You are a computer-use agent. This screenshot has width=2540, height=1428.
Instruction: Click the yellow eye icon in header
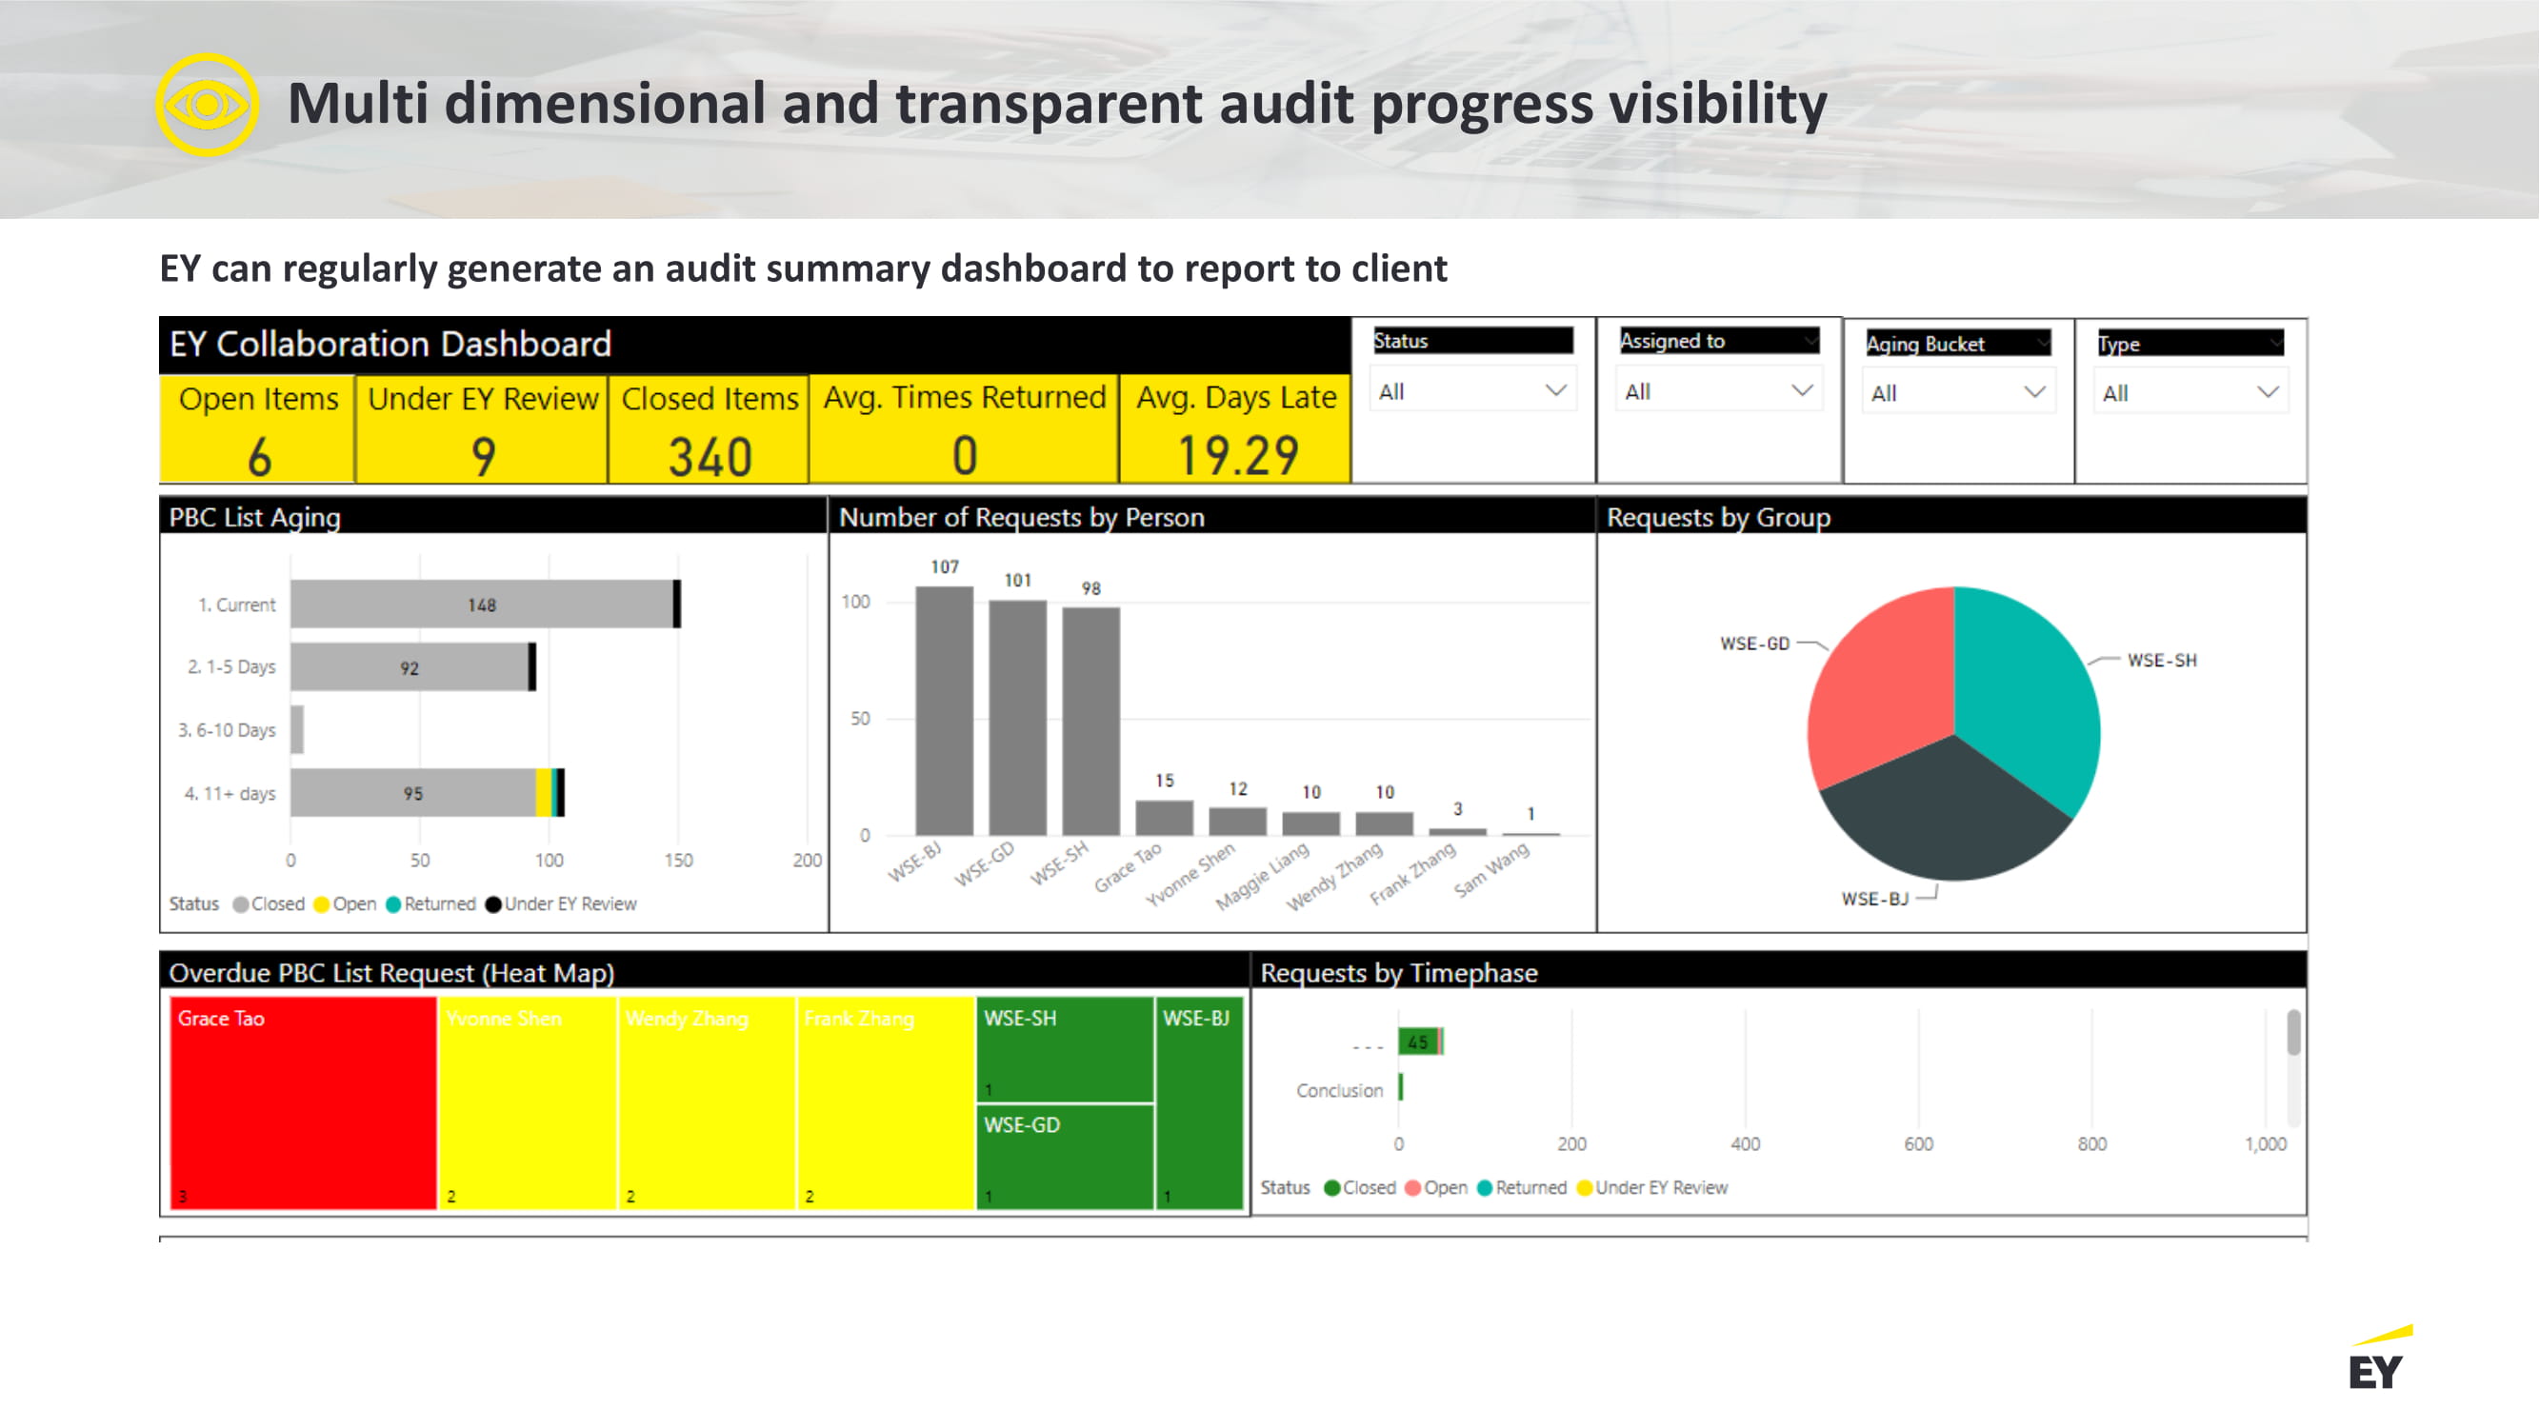[x=207, y=105]
